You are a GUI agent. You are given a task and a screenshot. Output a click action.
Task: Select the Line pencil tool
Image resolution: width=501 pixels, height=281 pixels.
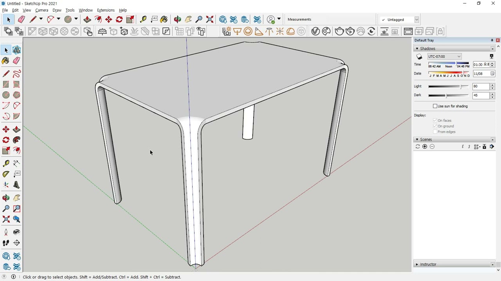coord(6,74)
